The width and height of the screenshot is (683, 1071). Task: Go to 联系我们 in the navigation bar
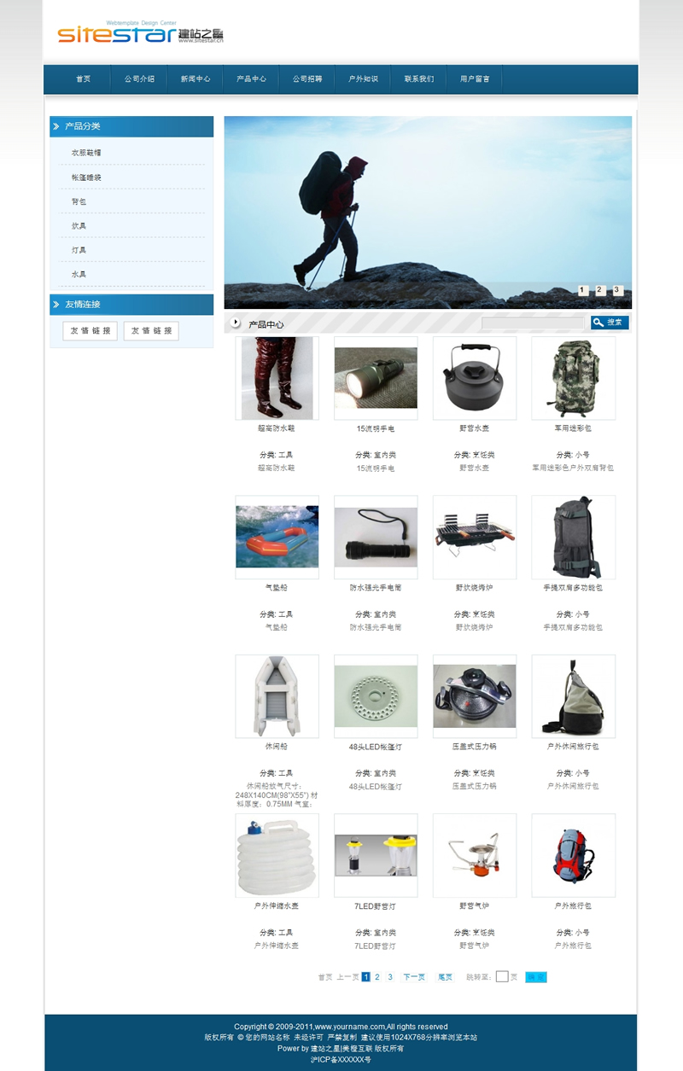(419, 79)
